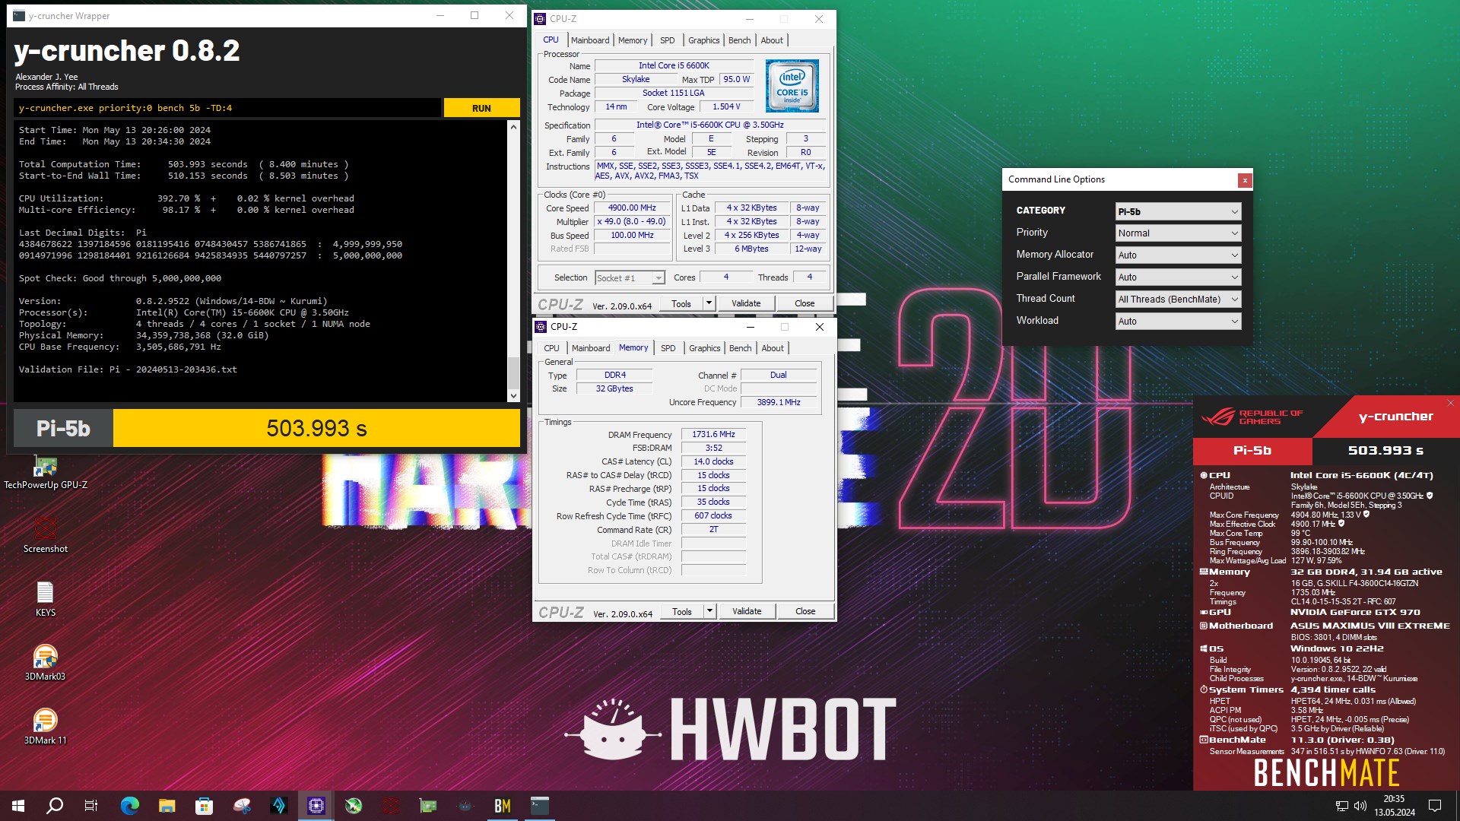This screenshot has height=821, width=1460.
Task: Click the console scrollbar down arrow
Action: [x=513, y=395]
